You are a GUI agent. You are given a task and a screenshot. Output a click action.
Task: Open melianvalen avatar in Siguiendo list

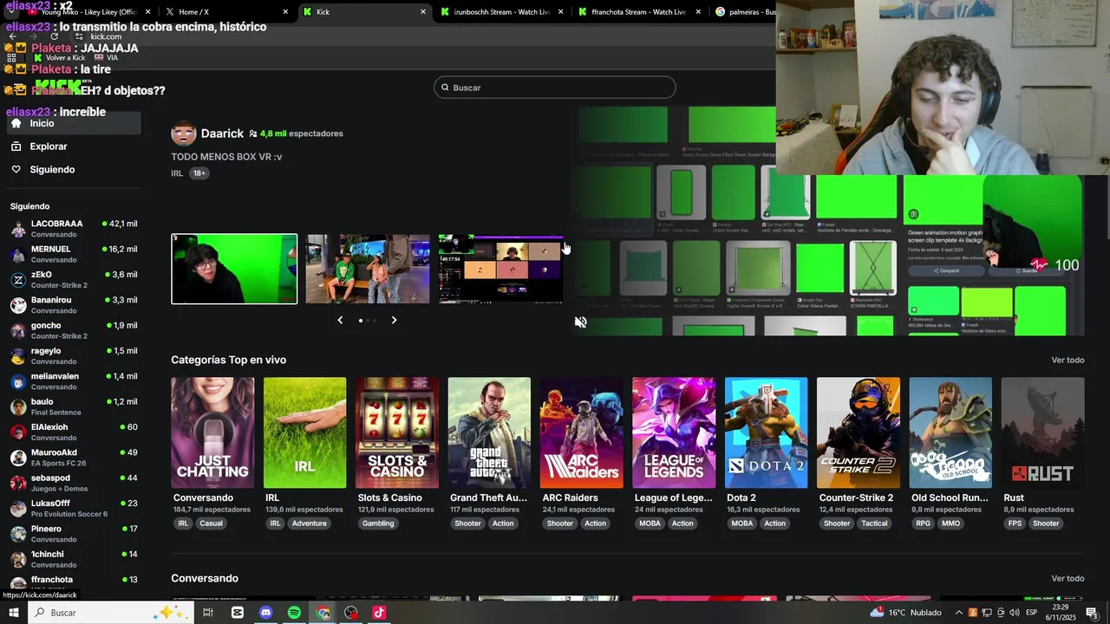click(18, 381)
